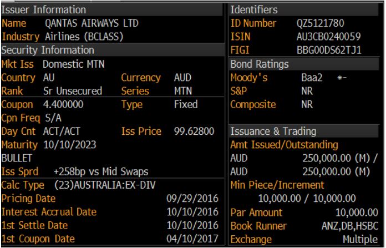
Task: Click Pricing Date value 09/29/2016
Action: pyautogui.click(x=192, y=199)
